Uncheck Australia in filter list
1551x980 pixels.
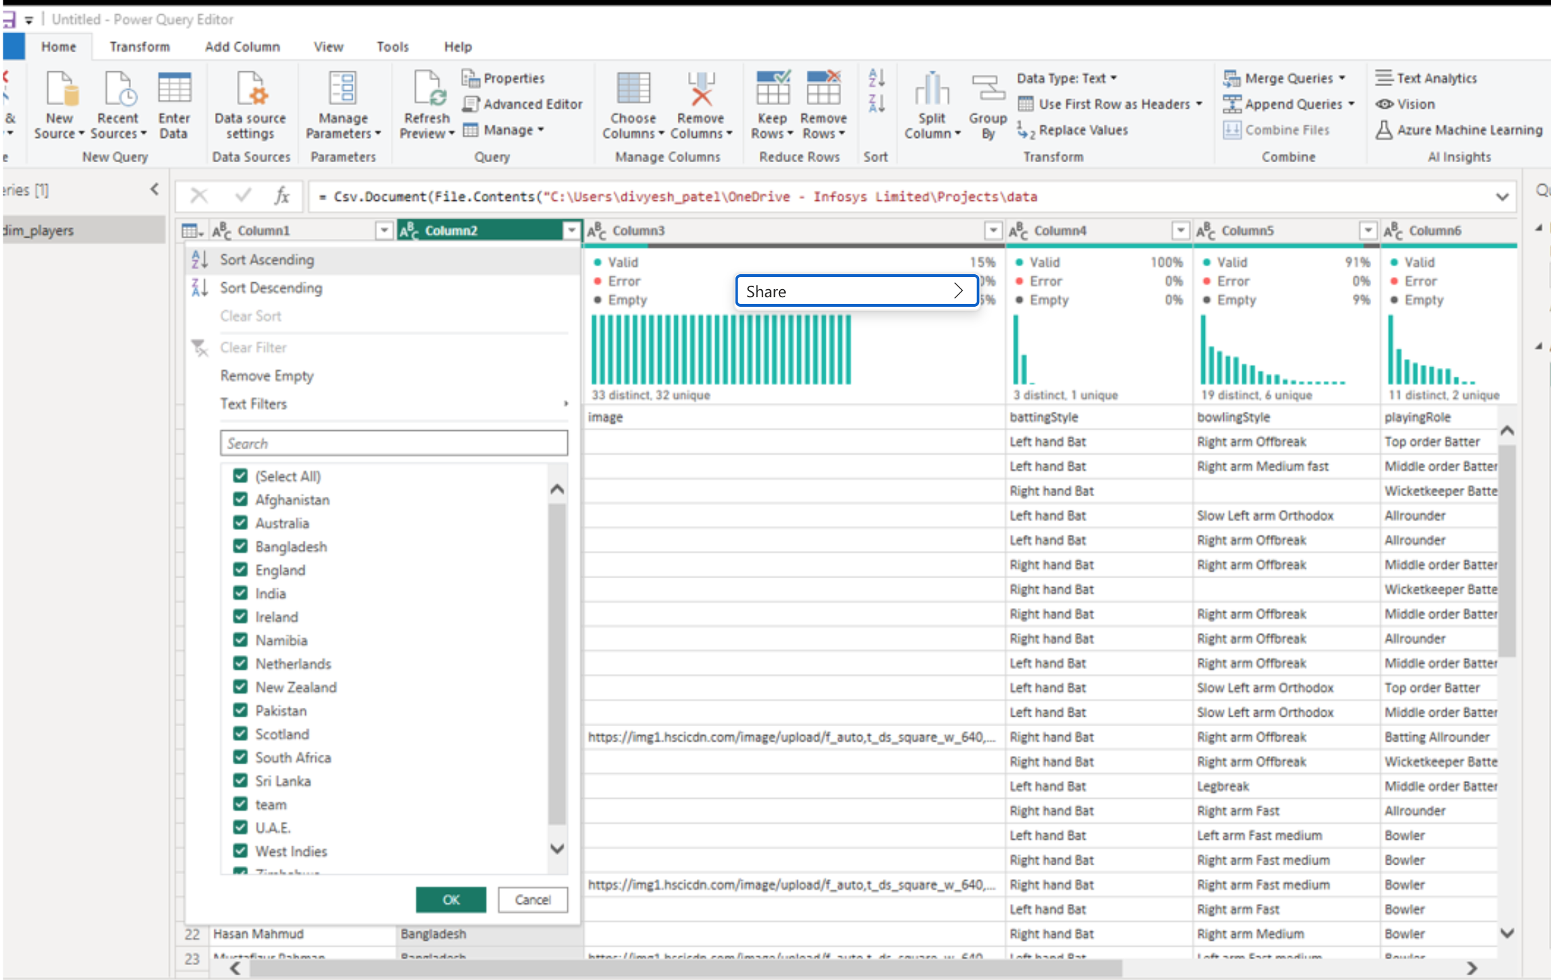click(x=240, y=523)
